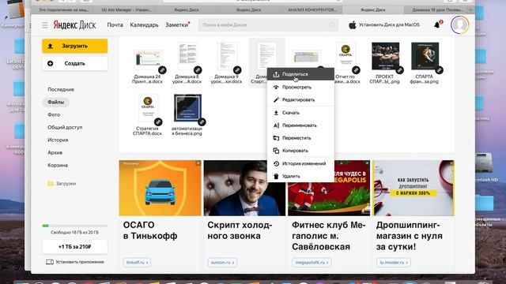Click the share link badge on Стратегия СПАРТА

point(158,121)
